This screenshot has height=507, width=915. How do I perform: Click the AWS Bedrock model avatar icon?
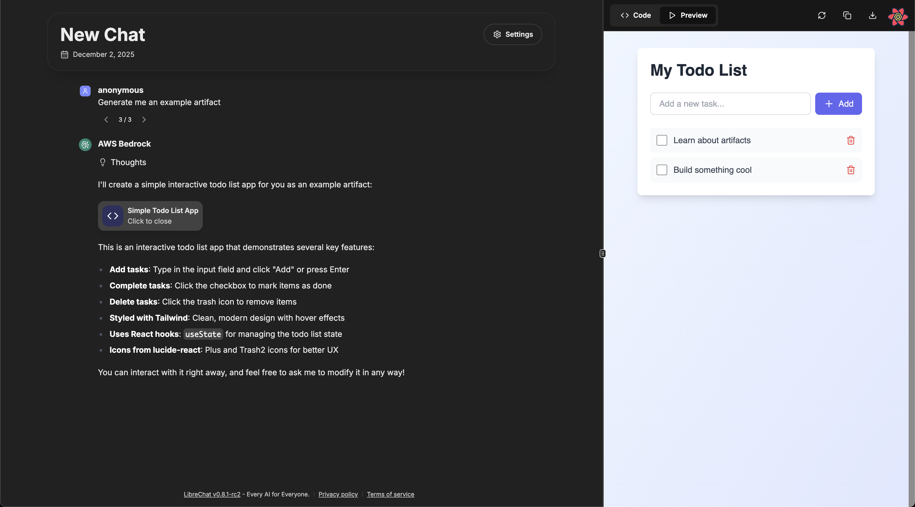(x=85, y=144)
